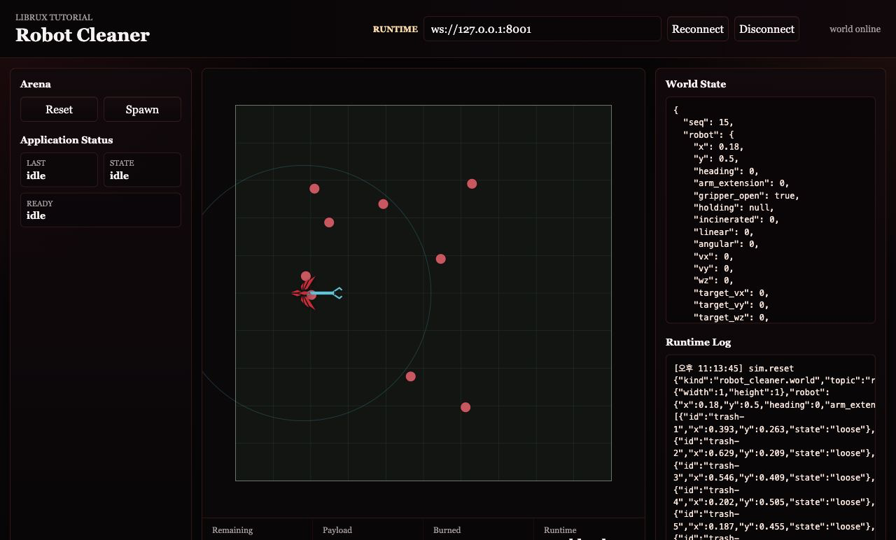Click the Runtime Log output box
The height and width of the screenshot is (540, 896).
(770, 448)
